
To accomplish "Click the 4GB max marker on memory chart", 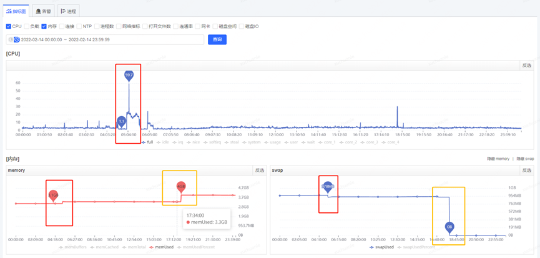I will [181, 186].
